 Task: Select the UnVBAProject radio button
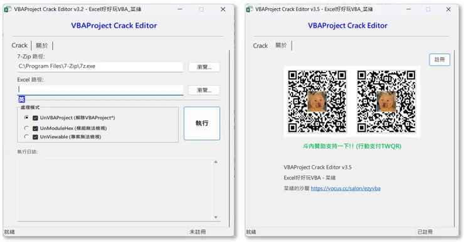[x=26, y=118]
